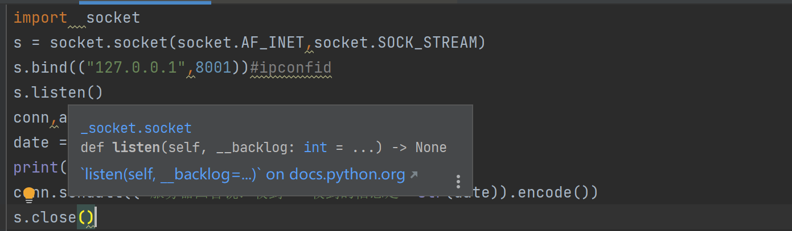Open the tooltip's three-dot options menu
Image resolution: width=792 pixels, height=231 pixels.
click(x=458, y=182)
